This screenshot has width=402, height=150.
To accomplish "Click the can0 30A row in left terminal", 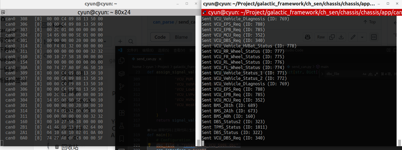I will (54, 67).
